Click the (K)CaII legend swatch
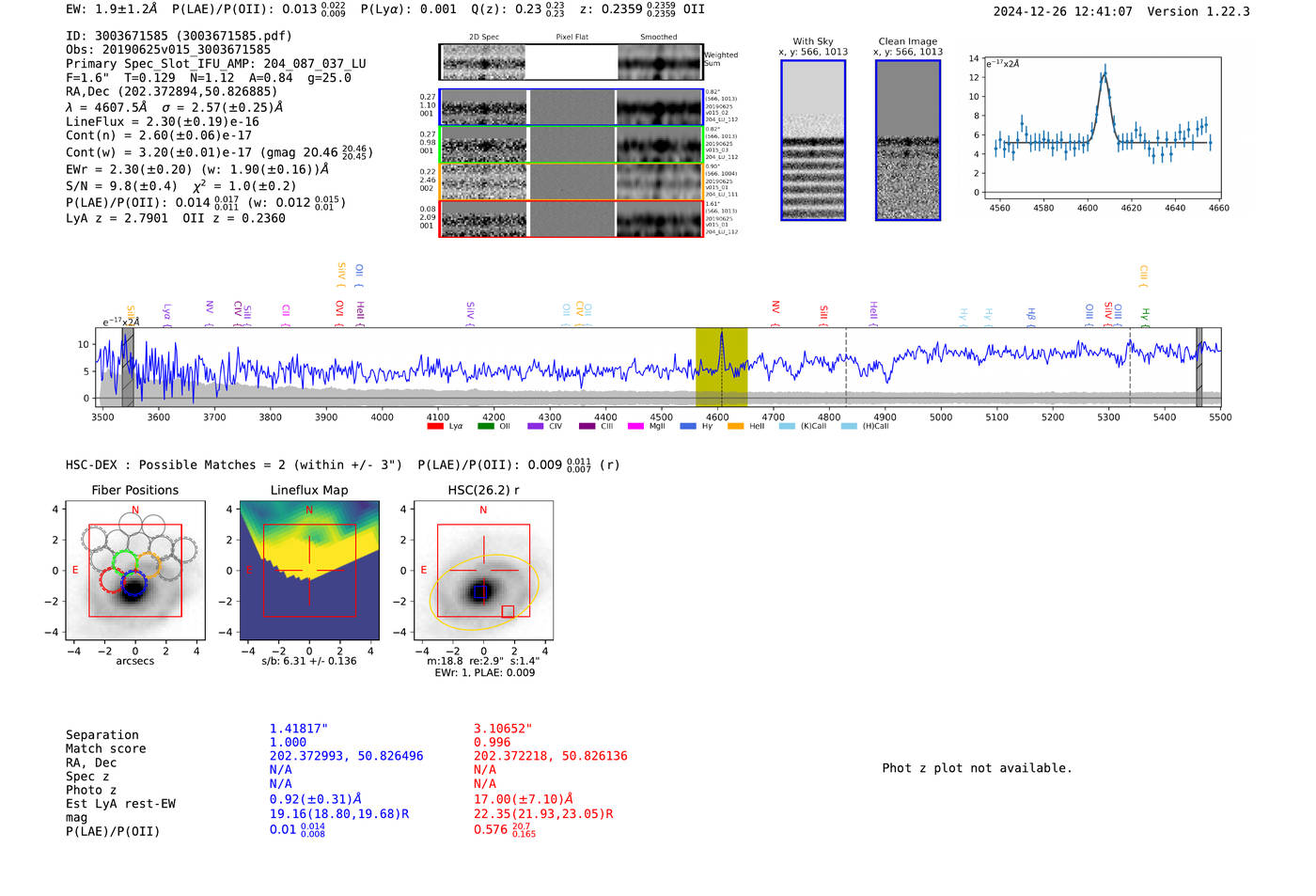 pos(787,426)
